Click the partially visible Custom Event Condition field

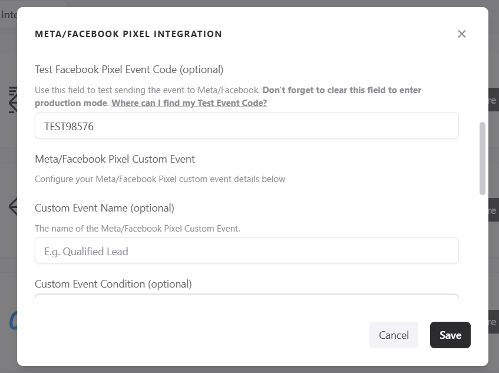[246, 296]
